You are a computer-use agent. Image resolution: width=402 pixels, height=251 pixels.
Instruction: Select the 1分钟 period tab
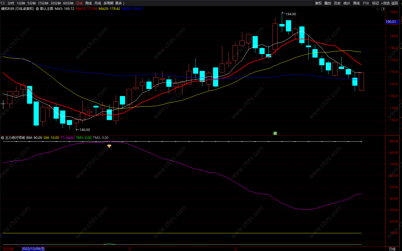coord(21,3)
